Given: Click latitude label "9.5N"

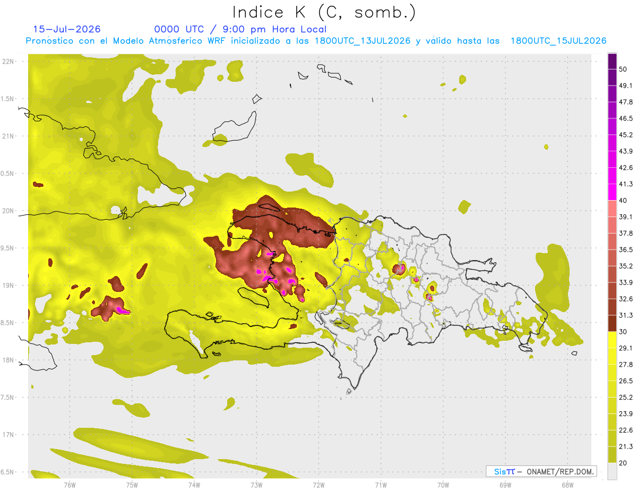Looking at the screenshot, I should point(8,248).
